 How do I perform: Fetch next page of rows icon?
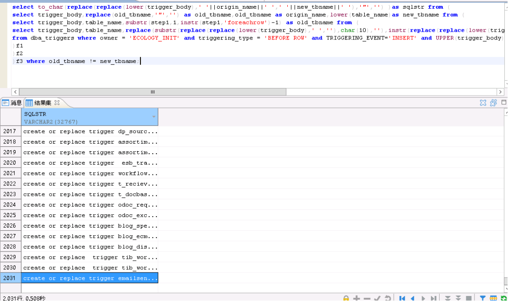(x=448, y=298)
